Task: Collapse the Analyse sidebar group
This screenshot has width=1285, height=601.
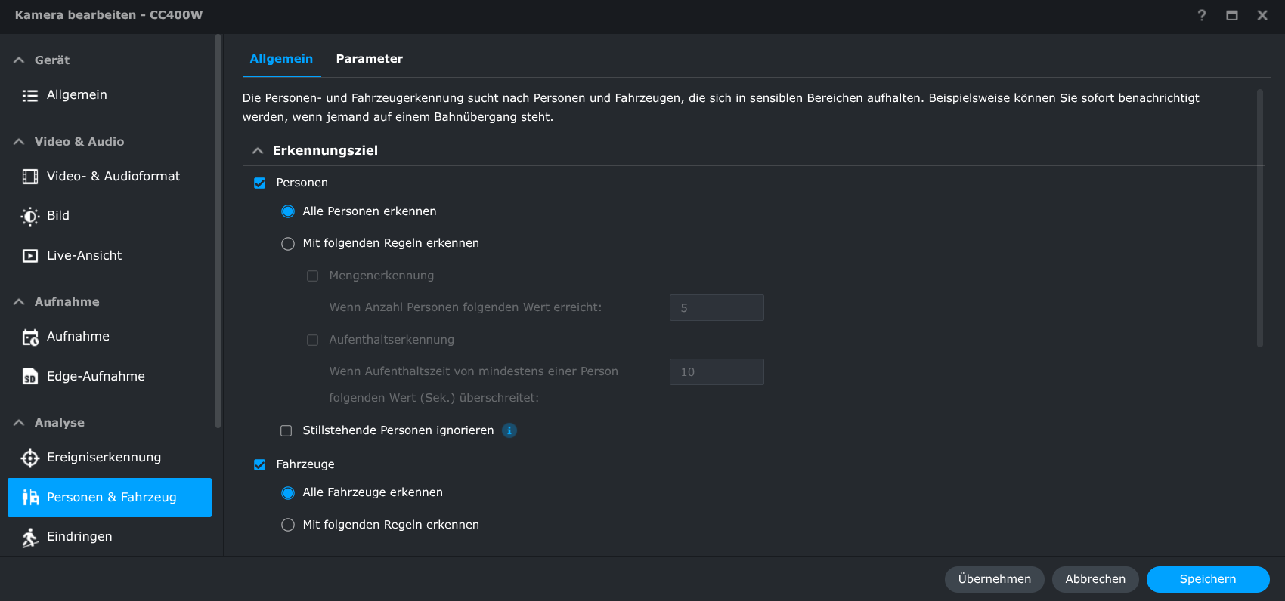Action: [x=19, y=423]
